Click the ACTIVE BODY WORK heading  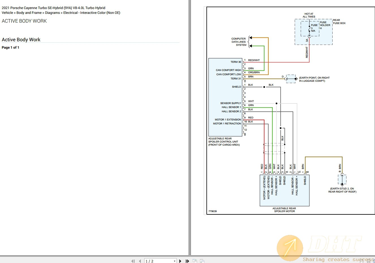[24, 21]
